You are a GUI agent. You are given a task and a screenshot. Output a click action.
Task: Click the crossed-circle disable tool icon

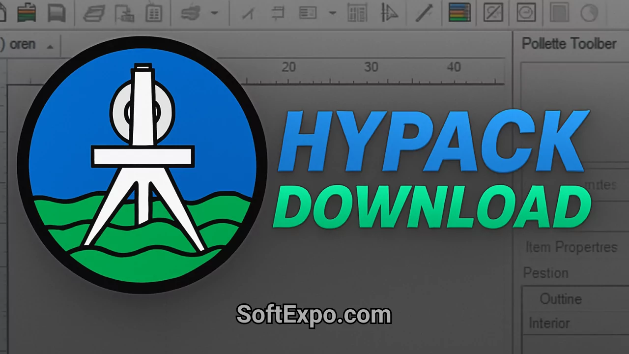(493, 13)
